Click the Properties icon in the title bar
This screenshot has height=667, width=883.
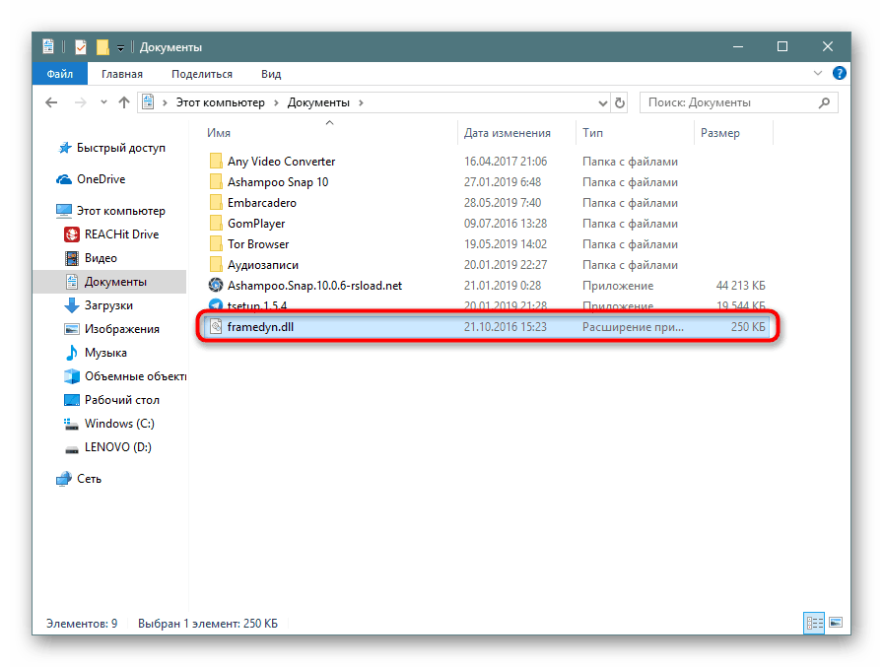click(x=81, y=46)
